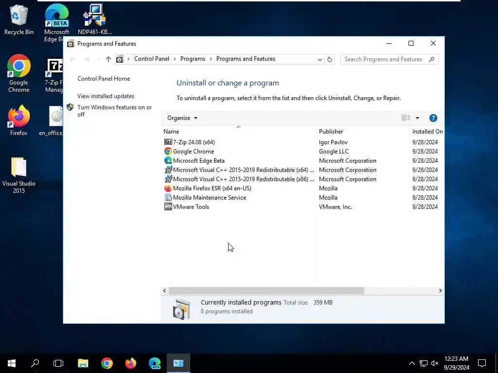Sort by the Installed On column header
Viewport: 498px width, 373px height.
coord(427,131)
